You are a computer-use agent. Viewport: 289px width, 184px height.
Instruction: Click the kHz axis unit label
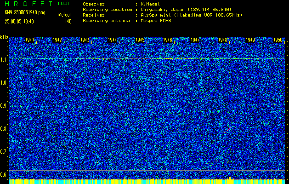tap(4, 37)
